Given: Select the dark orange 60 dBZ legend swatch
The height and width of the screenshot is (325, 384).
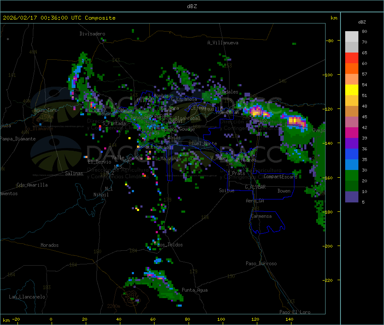Looking at the screenshot, I should pos(352,68).
